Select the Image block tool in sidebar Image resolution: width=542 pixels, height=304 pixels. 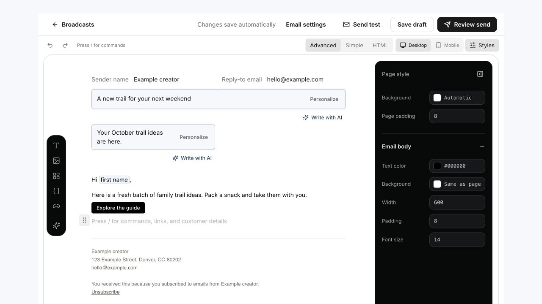[56, 161]
